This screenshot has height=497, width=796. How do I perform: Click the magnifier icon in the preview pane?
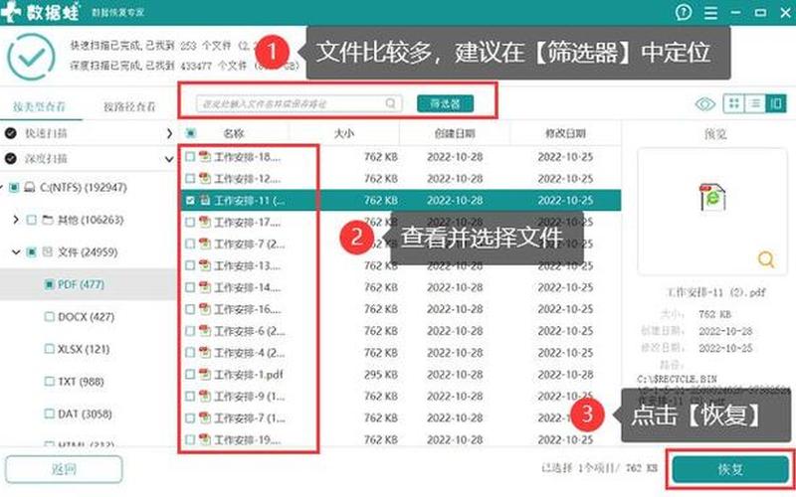[x=766, y=259]
